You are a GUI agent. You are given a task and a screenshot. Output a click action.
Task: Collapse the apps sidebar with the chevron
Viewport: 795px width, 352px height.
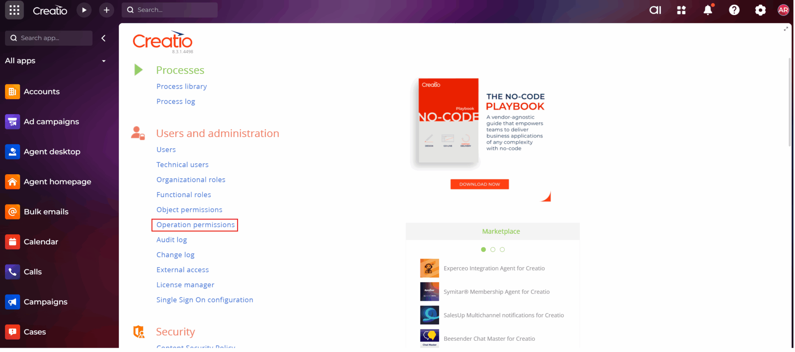(104, 38)
